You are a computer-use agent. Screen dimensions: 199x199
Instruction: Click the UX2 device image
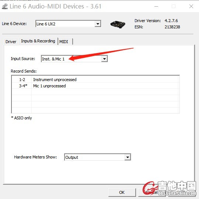[118, 24]
